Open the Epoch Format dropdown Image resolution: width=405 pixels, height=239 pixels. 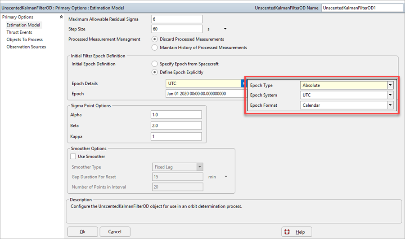tap(390, 105)
